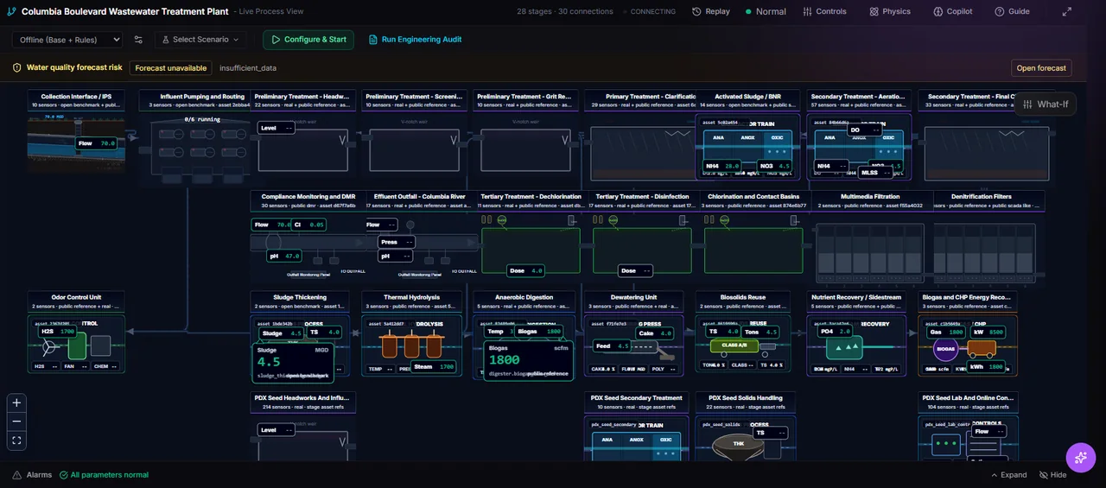This screenshot has height=488, width=1106.
Task: Click the green scrubber tank in Odor Control
Action: pyautogui.click(x=78, y=345)
